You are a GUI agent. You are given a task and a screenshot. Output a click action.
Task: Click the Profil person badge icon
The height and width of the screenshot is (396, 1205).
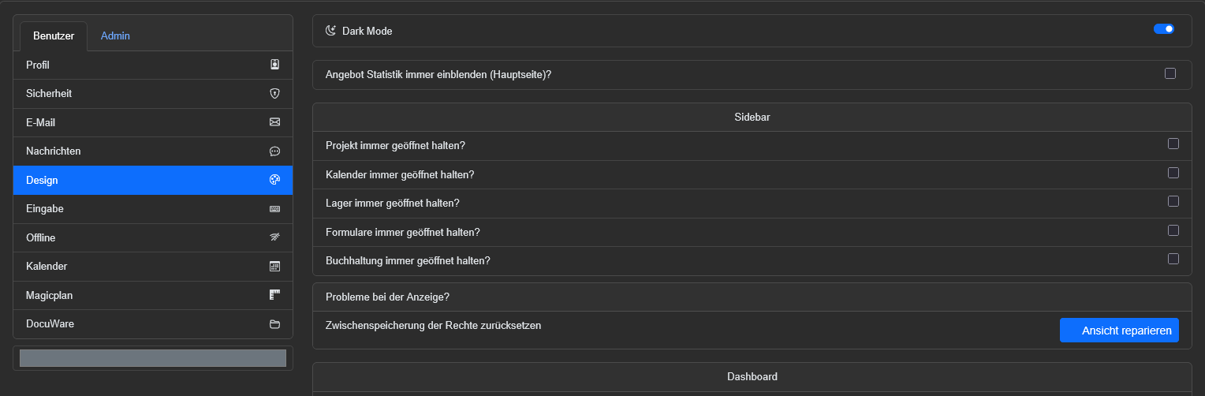coord(274,65)
